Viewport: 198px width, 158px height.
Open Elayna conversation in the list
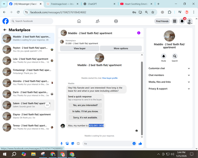click(x=28, y=116)
